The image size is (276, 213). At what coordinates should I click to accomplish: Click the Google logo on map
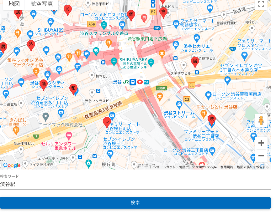point(12,165)
